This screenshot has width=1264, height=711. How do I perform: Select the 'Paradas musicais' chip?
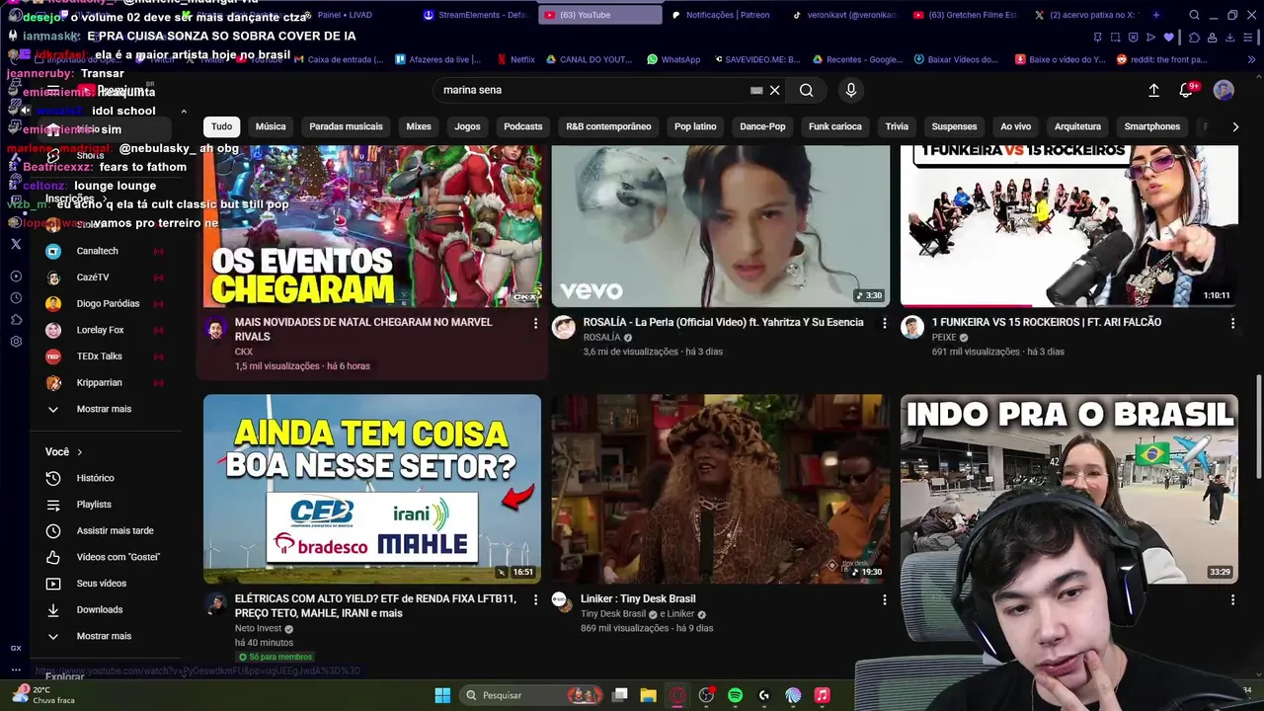[x=346, y=126]
